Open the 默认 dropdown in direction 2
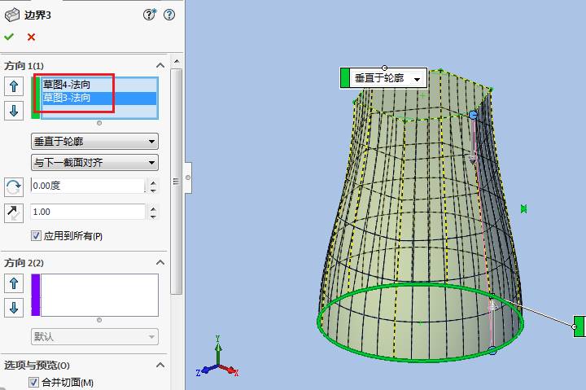 94,336
